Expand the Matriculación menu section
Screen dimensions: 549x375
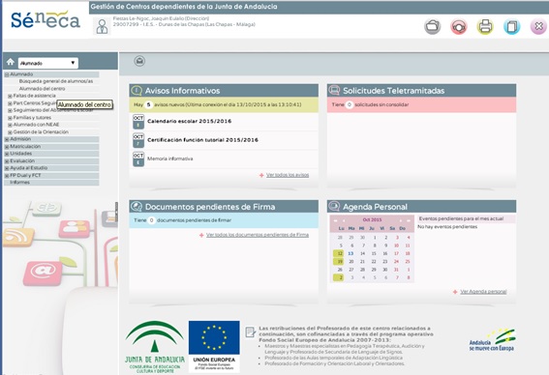(7, 147)
